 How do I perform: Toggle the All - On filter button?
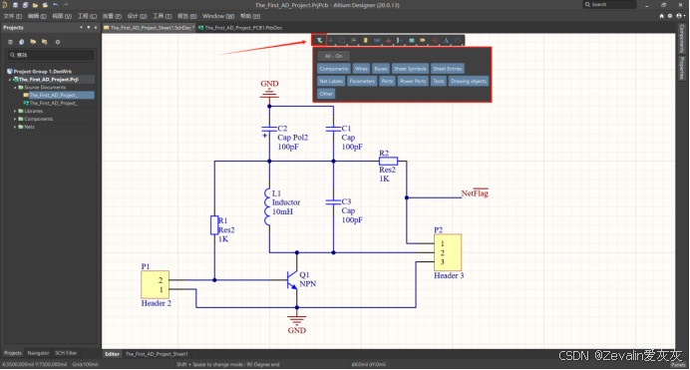coord(334,56)
